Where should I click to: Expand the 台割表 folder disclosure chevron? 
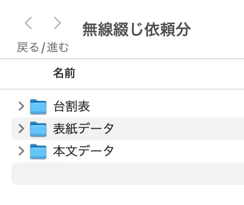[21, 106]
